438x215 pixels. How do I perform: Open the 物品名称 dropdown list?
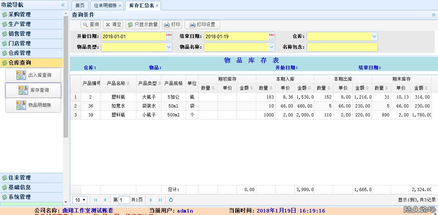(x=272, y=47)
